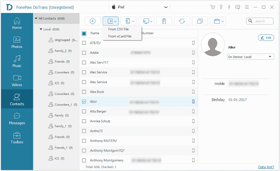
Task: Open the Toolbox section
Action: pyautogui.click(x=17, y=138)
